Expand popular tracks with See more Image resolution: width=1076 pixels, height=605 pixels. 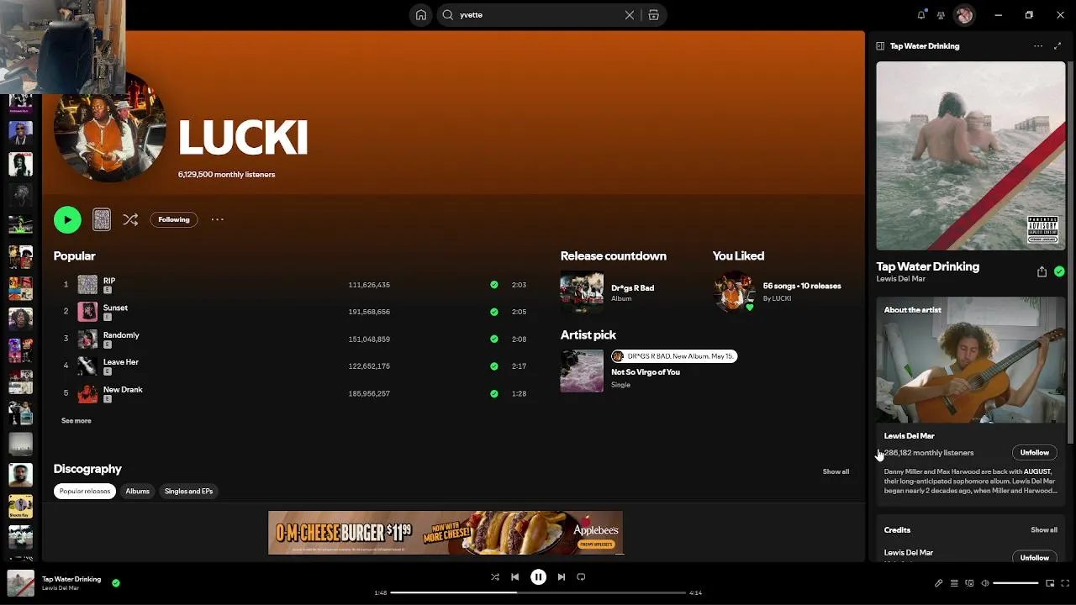pos(76,420)
